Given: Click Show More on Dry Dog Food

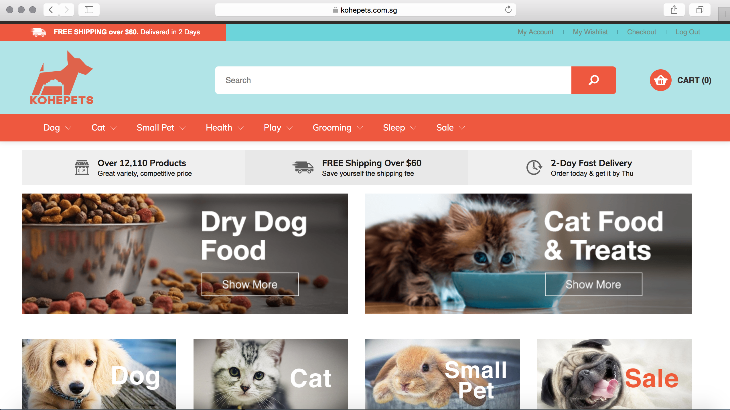Looking at the screenshot, I should pos(250,284).
